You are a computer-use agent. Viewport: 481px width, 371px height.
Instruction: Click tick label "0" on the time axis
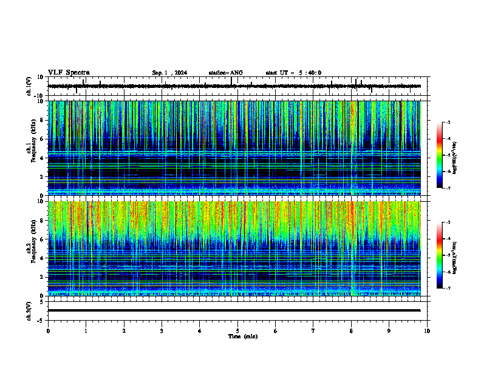pyautogui.click(x=48, y=331)
